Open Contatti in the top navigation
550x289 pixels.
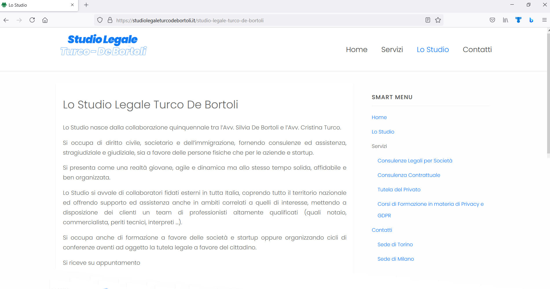coord(477,50)
